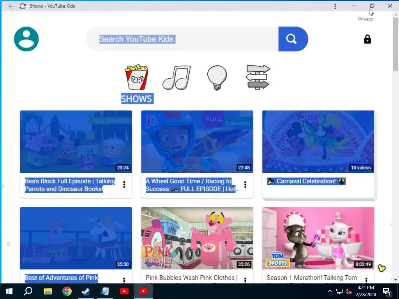
Task: Open Steam from the taskbar
Action: [86, 291]
